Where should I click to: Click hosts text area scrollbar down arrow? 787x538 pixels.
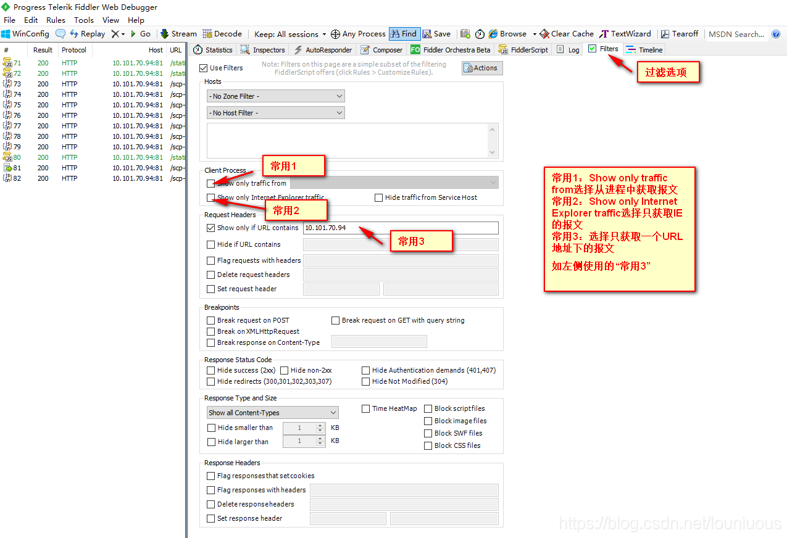(493, 152)
